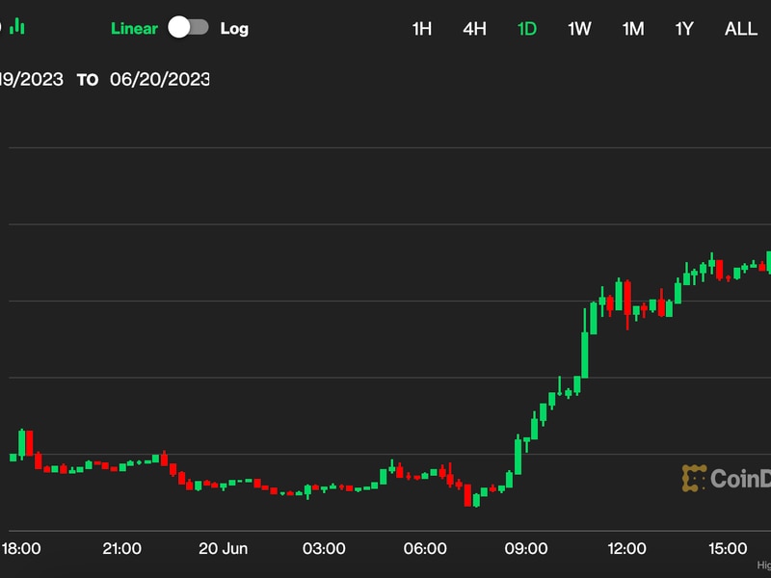The image size is (771, 578).
Task: Click the green candlestick chart type icon
Action: click(x=16, y=27)
